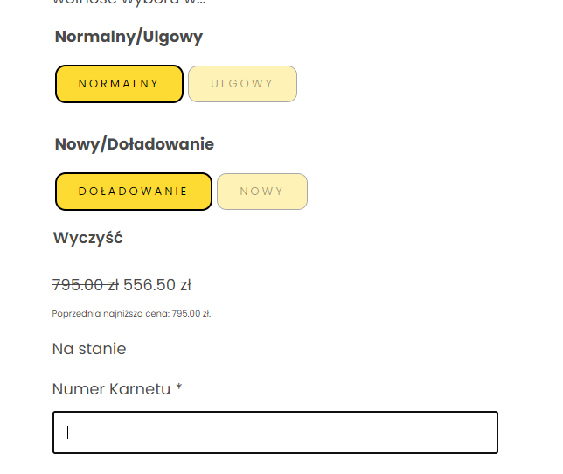Click the Na stanie stock status
This screenshot has width=563, height=474.
pos(89,349)
